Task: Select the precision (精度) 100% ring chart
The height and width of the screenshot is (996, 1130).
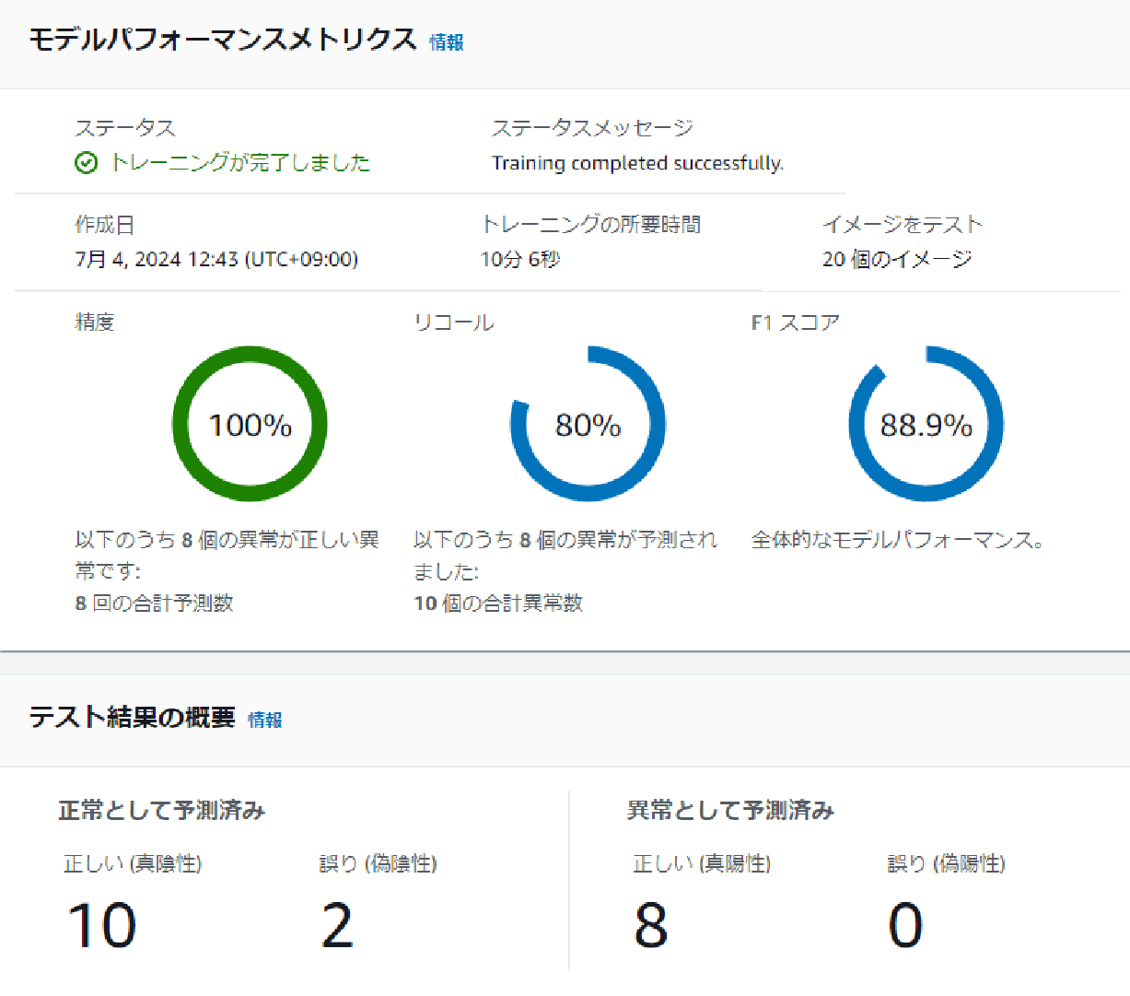Action: click(x=249, y=423)
